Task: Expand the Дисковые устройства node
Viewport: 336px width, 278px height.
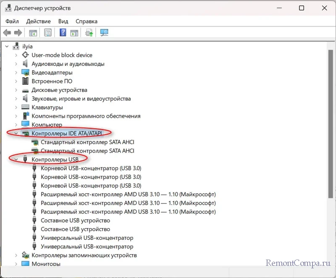Action: [16, 90]
